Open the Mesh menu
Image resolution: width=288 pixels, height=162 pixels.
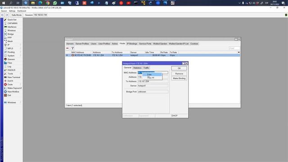click(x=10, y=41)
